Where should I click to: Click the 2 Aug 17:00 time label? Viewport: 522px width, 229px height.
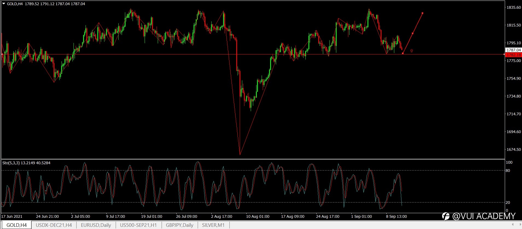coord(221,216)
